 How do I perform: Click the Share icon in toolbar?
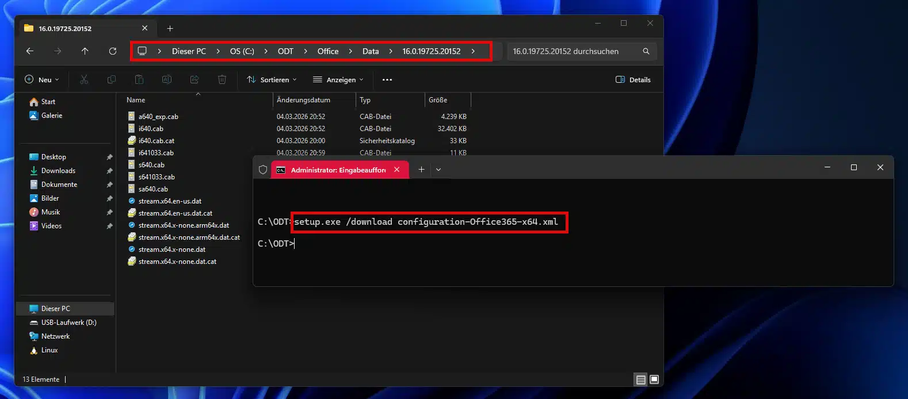click(194, 80)
